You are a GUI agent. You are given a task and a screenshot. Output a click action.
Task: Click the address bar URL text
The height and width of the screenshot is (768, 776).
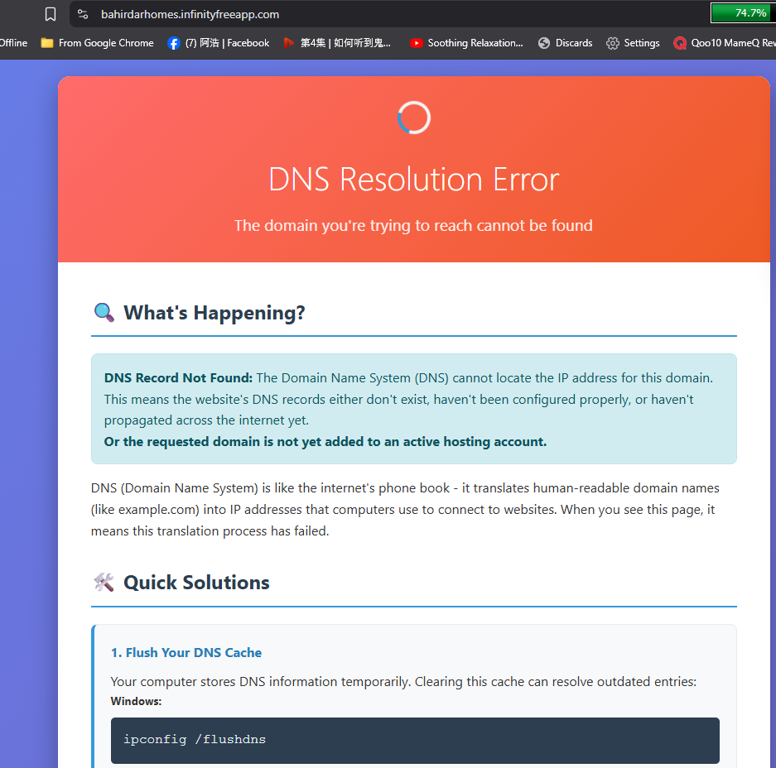coord(190,14)
